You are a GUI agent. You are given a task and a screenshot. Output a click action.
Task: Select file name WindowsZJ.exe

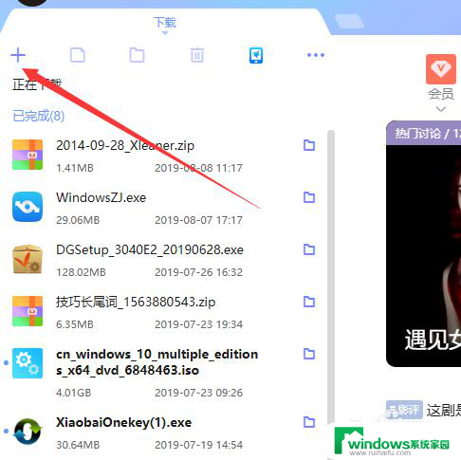101,198
